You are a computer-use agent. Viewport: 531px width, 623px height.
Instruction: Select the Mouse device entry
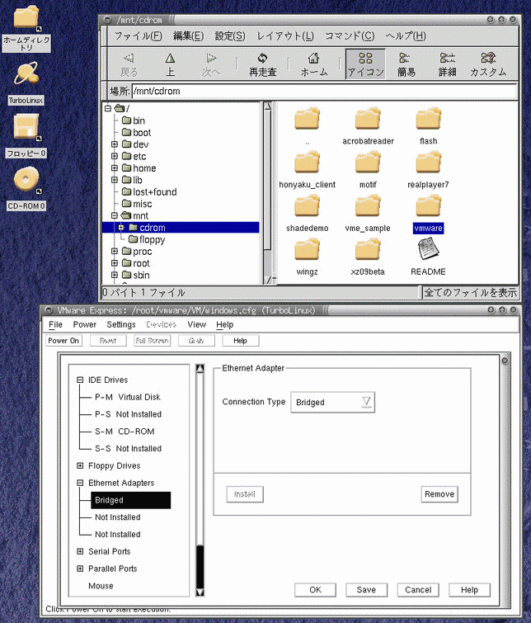pyautogui.click(x=101, y=586)
